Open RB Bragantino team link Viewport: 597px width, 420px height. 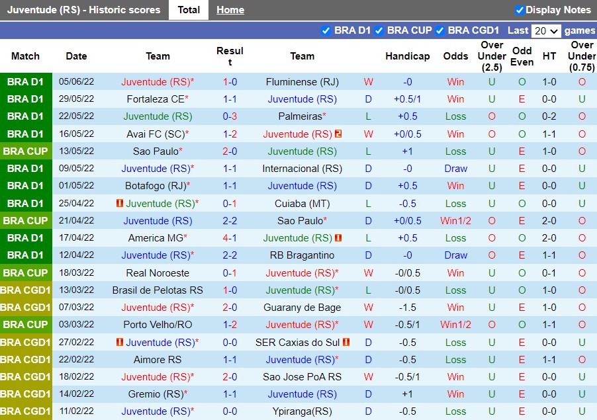tap(302, 255)
